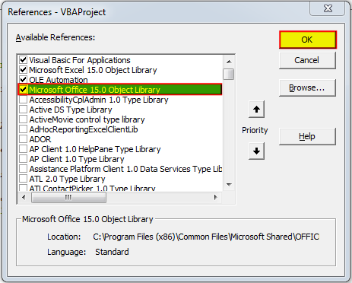Check Active DS Type Library box
This screenshot has width=352, height=283.
click(23, 110)
